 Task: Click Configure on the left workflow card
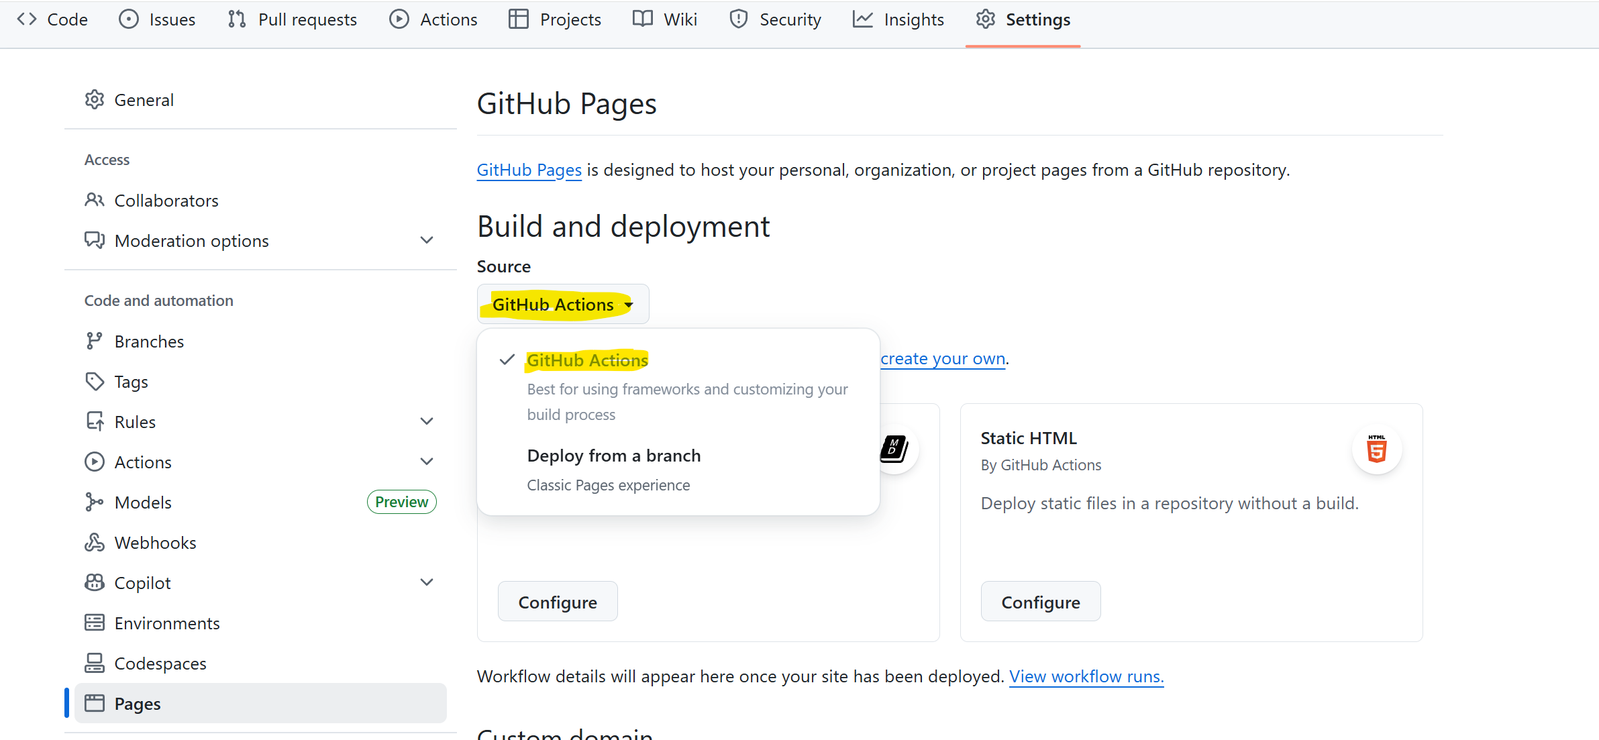[x=558, y=602]
